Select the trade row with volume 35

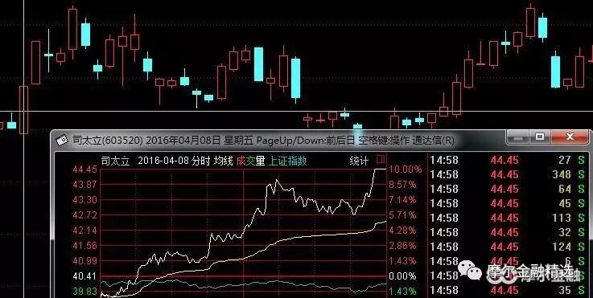(507, 291)
